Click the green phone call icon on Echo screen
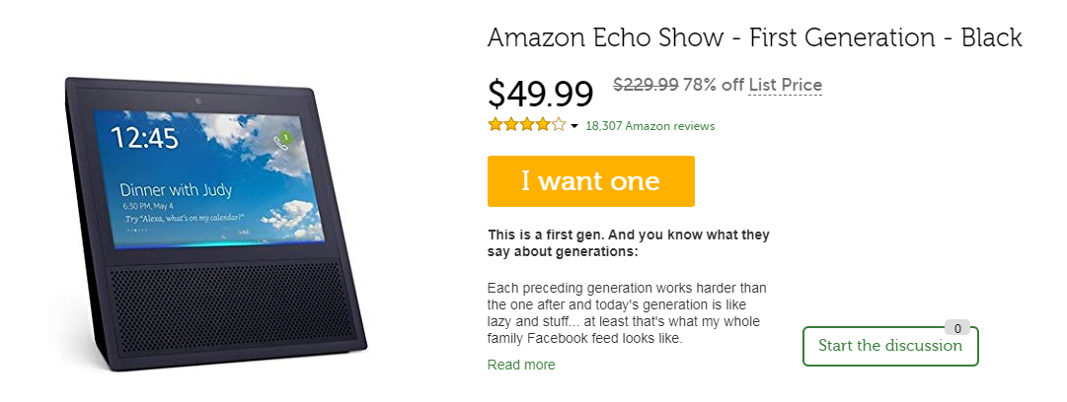 (281, 141)
